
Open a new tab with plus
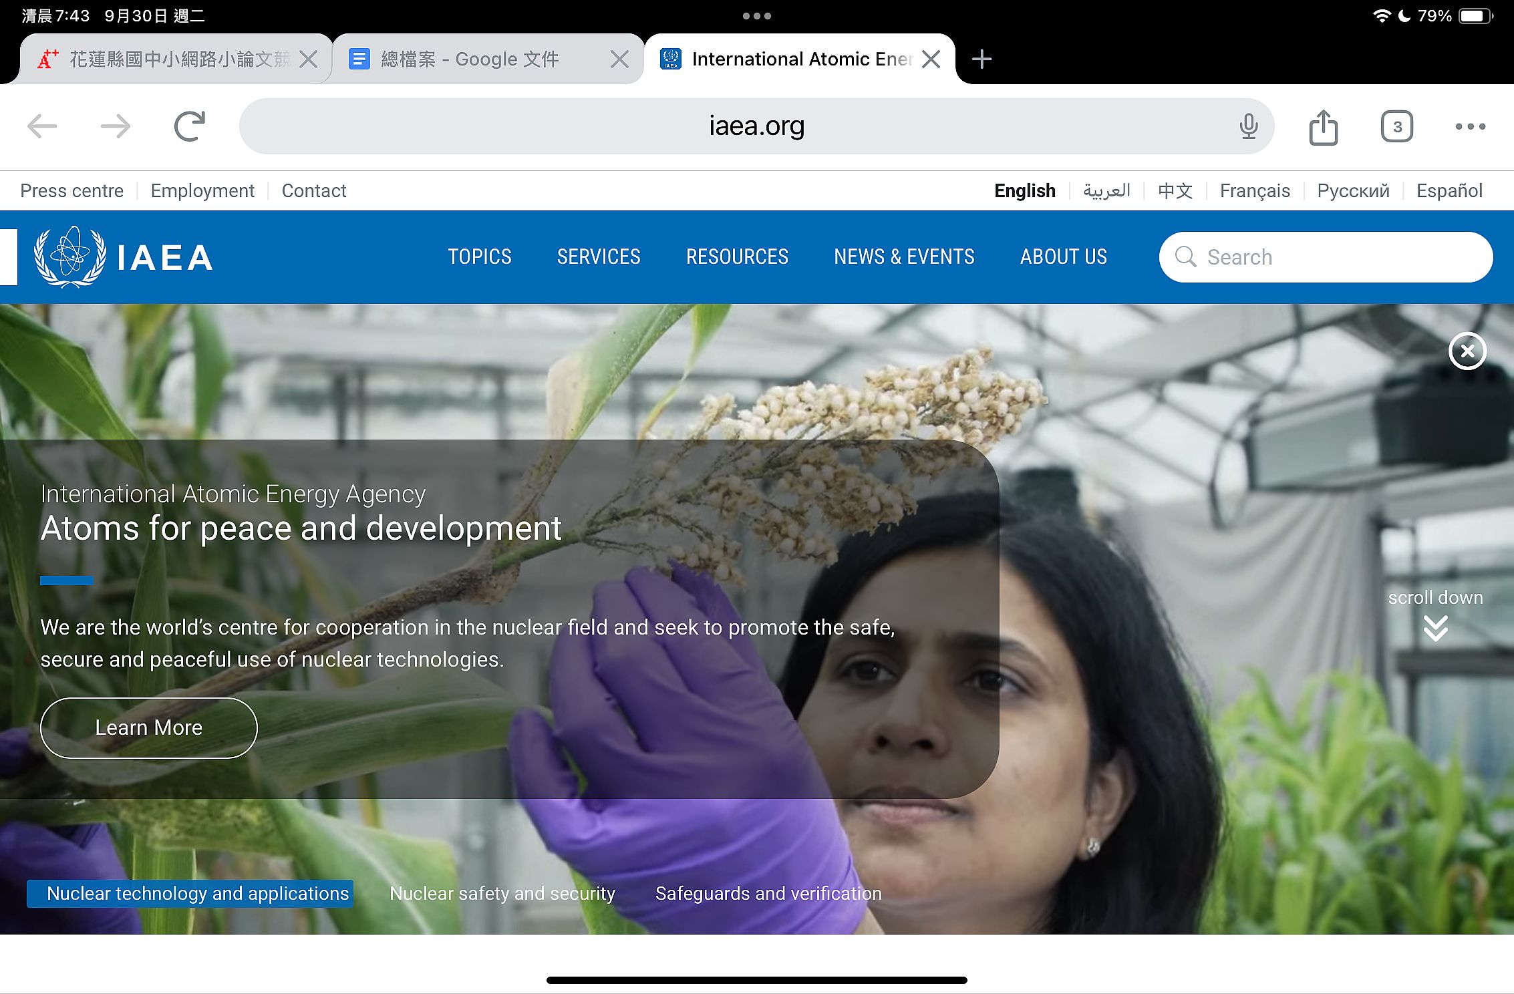coord(981,59)
